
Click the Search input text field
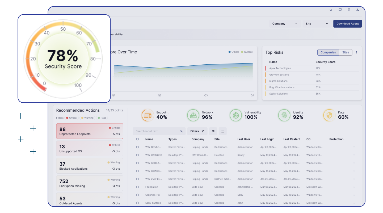click(x=157, y=131)
